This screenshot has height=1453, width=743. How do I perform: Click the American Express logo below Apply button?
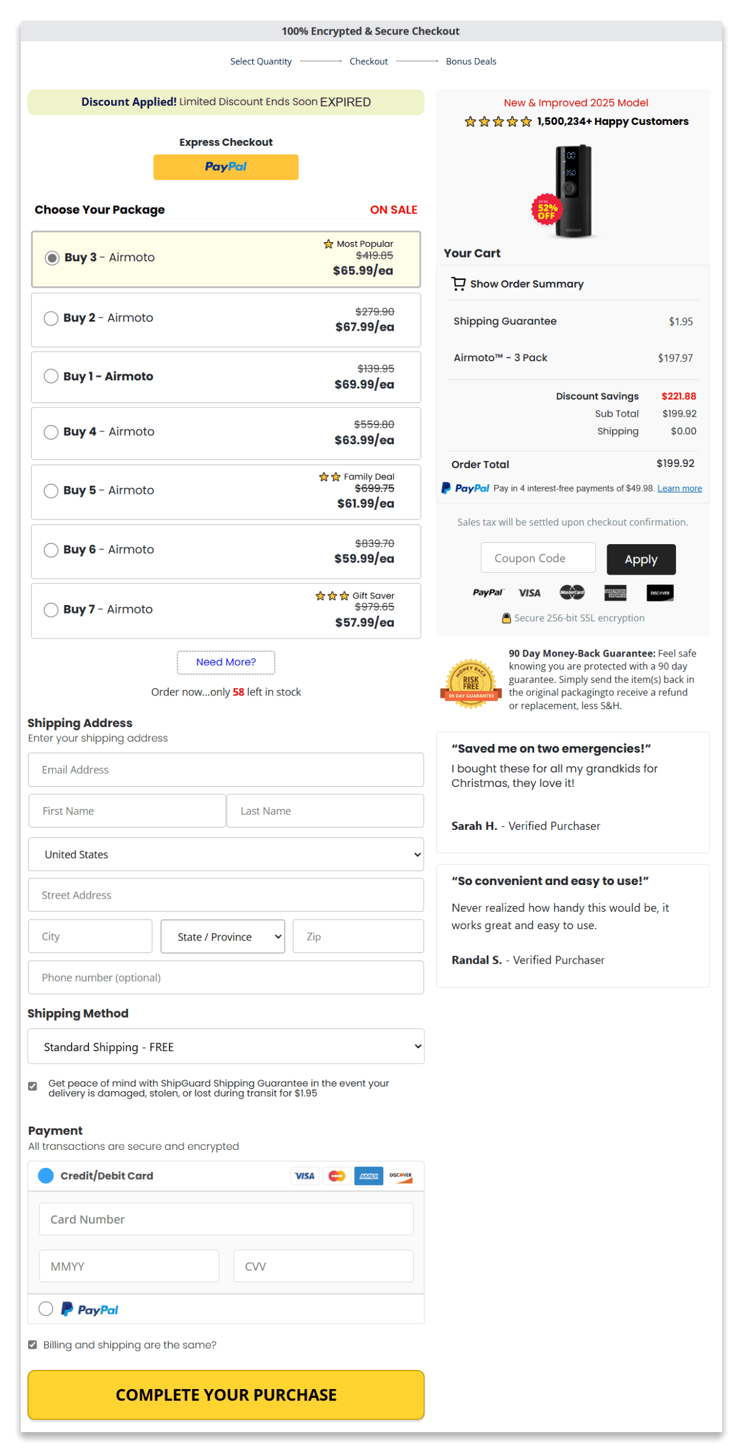[x=615, y=593]
